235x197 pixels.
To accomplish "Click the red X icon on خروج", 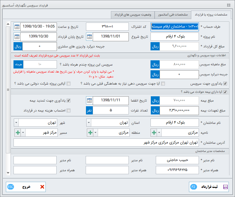I will tap(42, 187).
